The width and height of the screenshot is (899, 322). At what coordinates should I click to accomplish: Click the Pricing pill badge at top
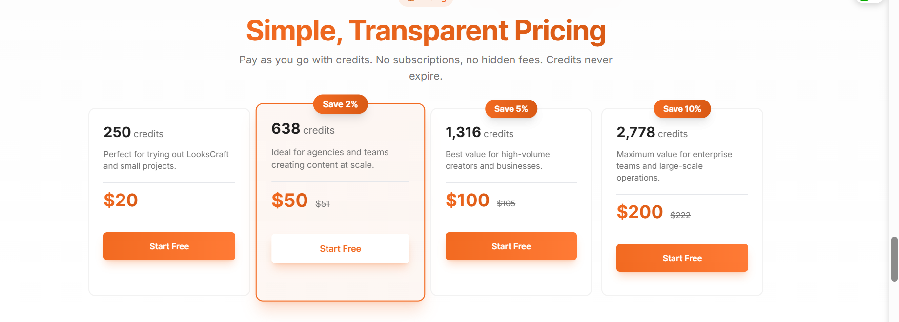426,1
